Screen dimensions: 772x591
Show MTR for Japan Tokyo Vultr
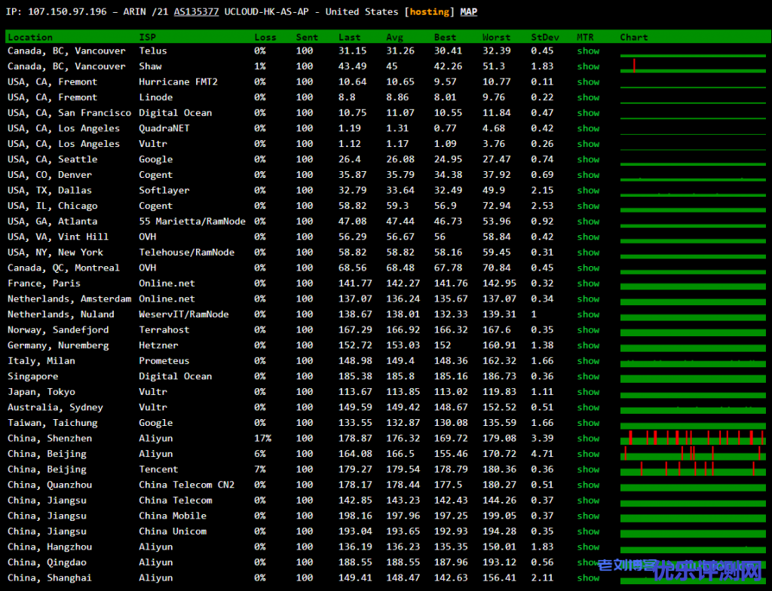[588, 392]
